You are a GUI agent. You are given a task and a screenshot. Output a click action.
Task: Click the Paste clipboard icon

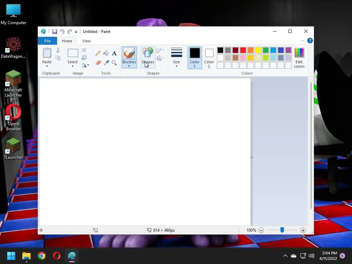point(47,53)
